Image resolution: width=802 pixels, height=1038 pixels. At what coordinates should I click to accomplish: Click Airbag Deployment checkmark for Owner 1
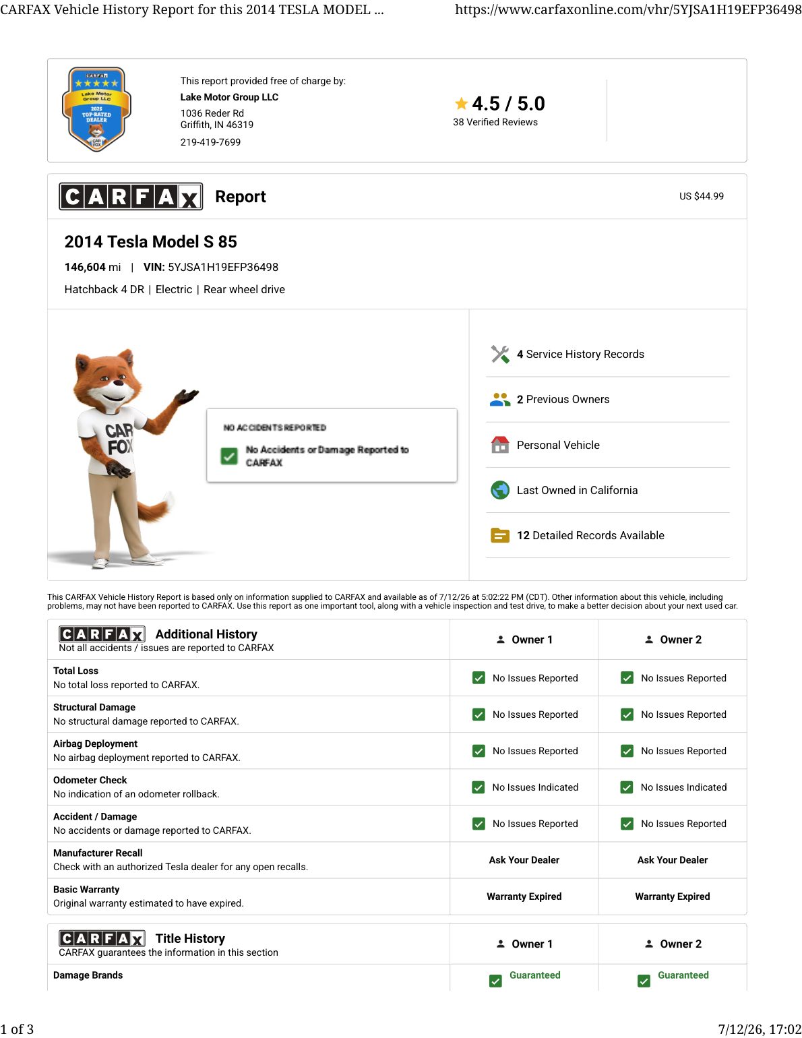click(x=479, y=751)
